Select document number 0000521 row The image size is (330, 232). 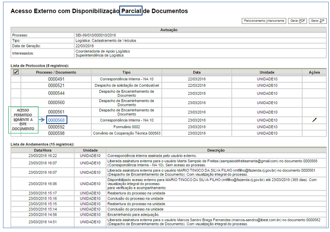point(56,86)
